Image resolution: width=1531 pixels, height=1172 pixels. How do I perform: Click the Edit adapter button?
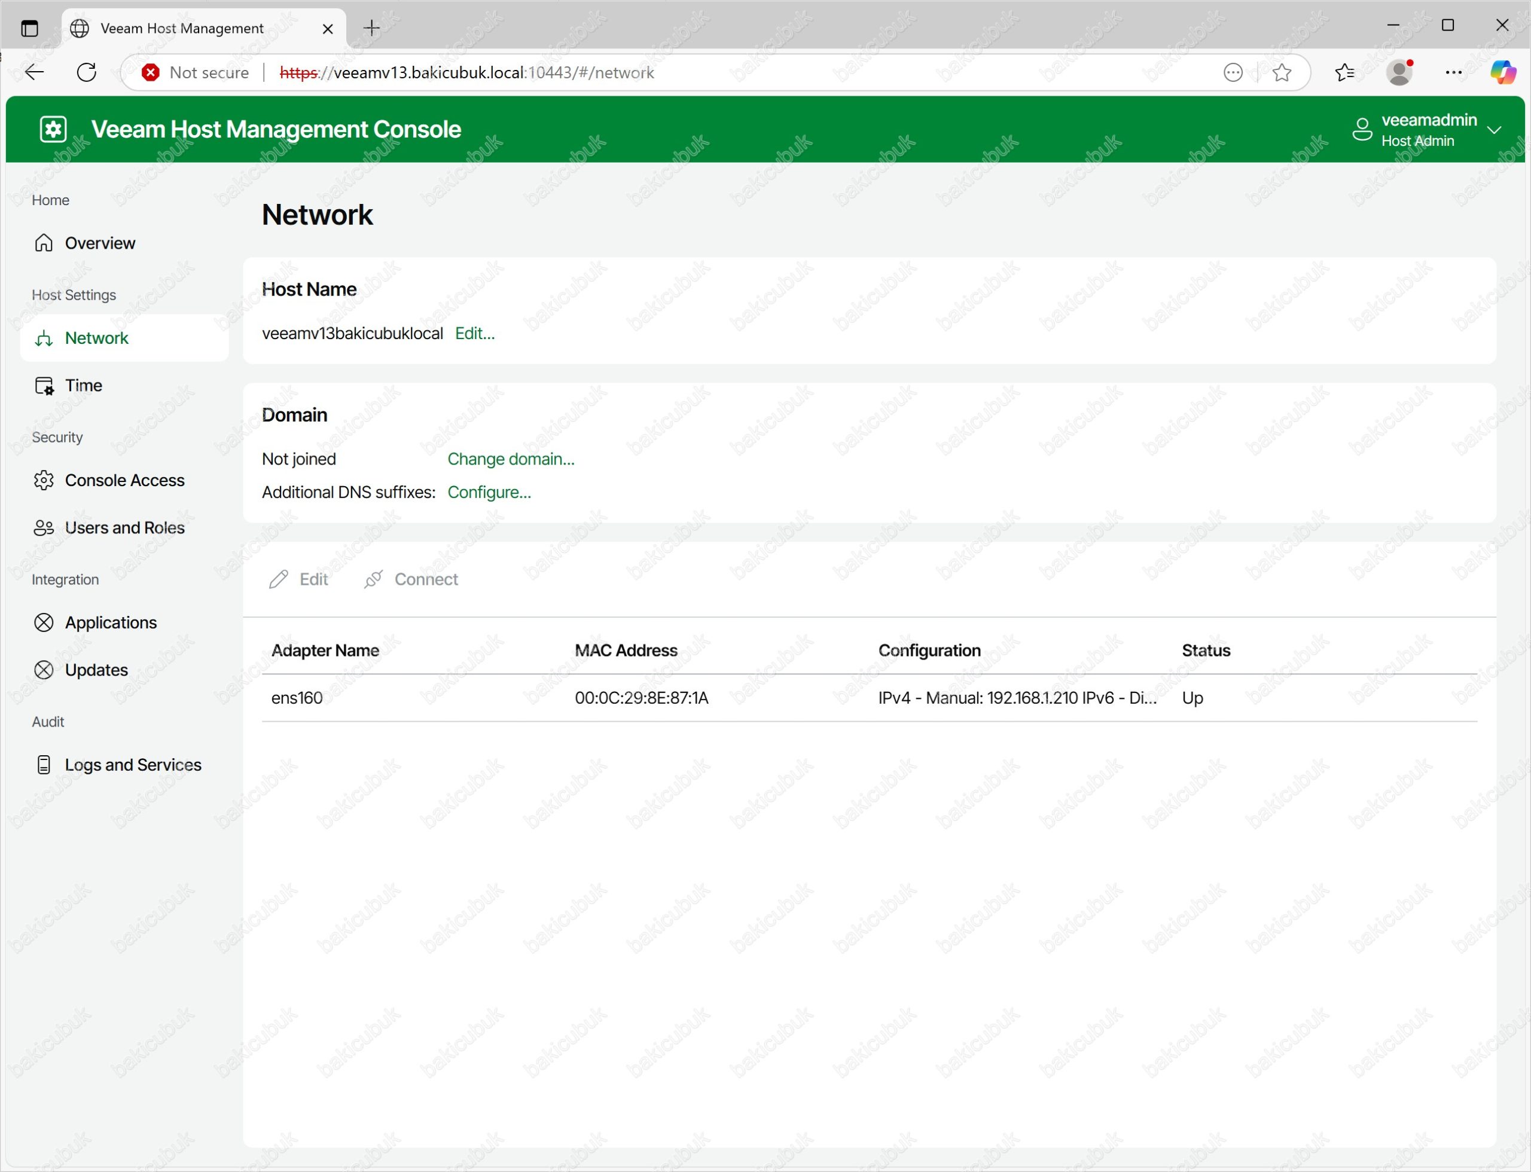pyautogui.click(x=298, y=580)
